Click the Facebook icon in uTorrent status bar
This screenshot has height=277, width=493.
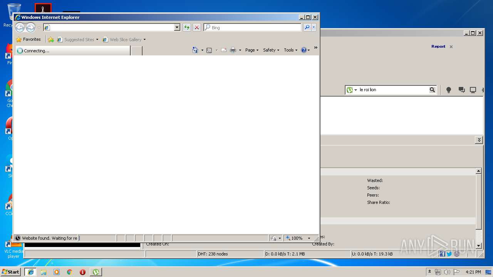[x=442, y=254]
